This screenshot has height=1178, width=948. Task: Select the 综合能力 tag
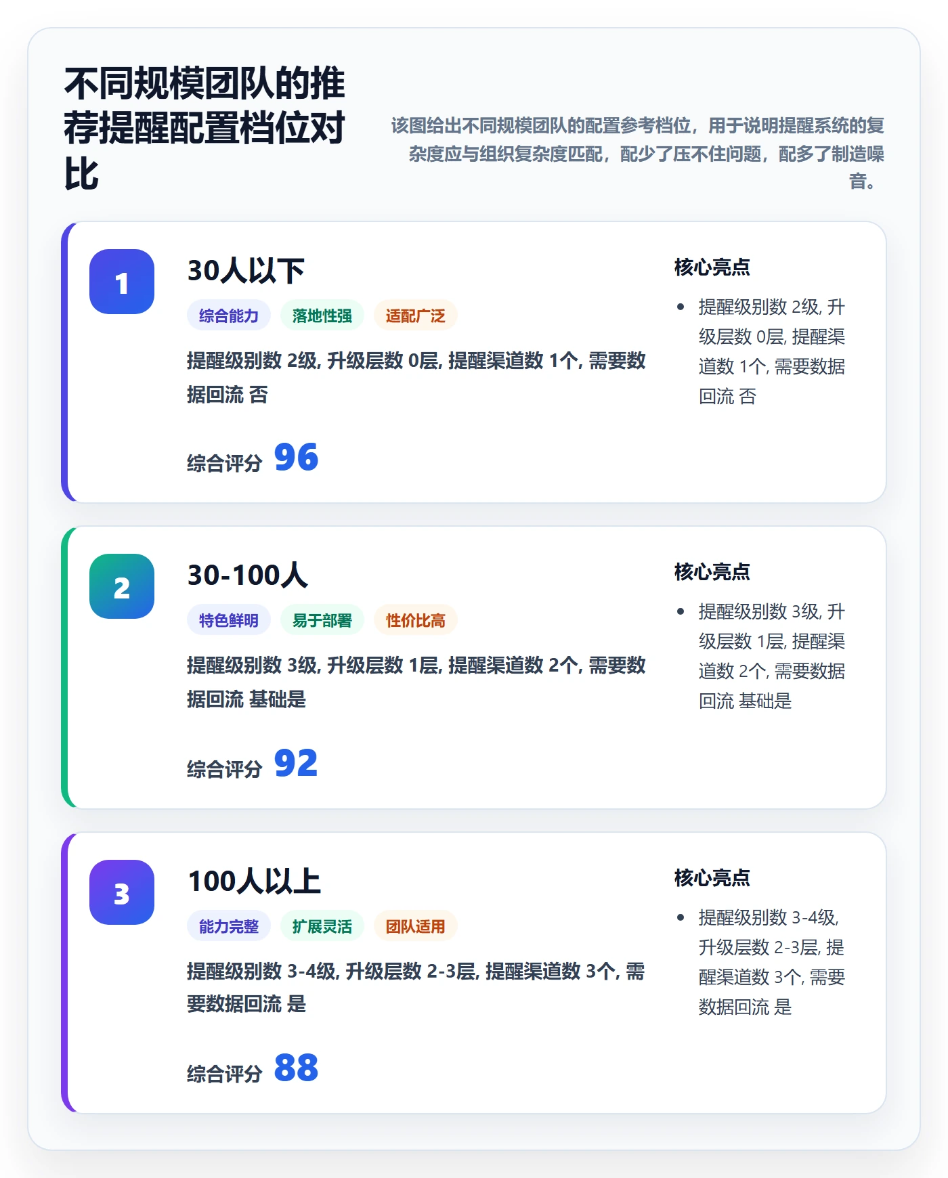coord(229,315)
